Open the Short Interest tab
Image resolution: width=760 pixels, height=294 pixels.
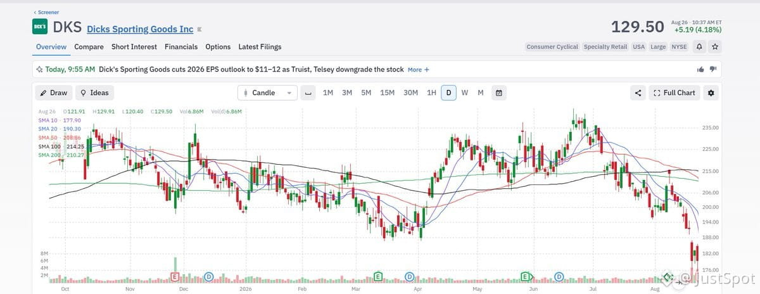(x=134, y=46)
